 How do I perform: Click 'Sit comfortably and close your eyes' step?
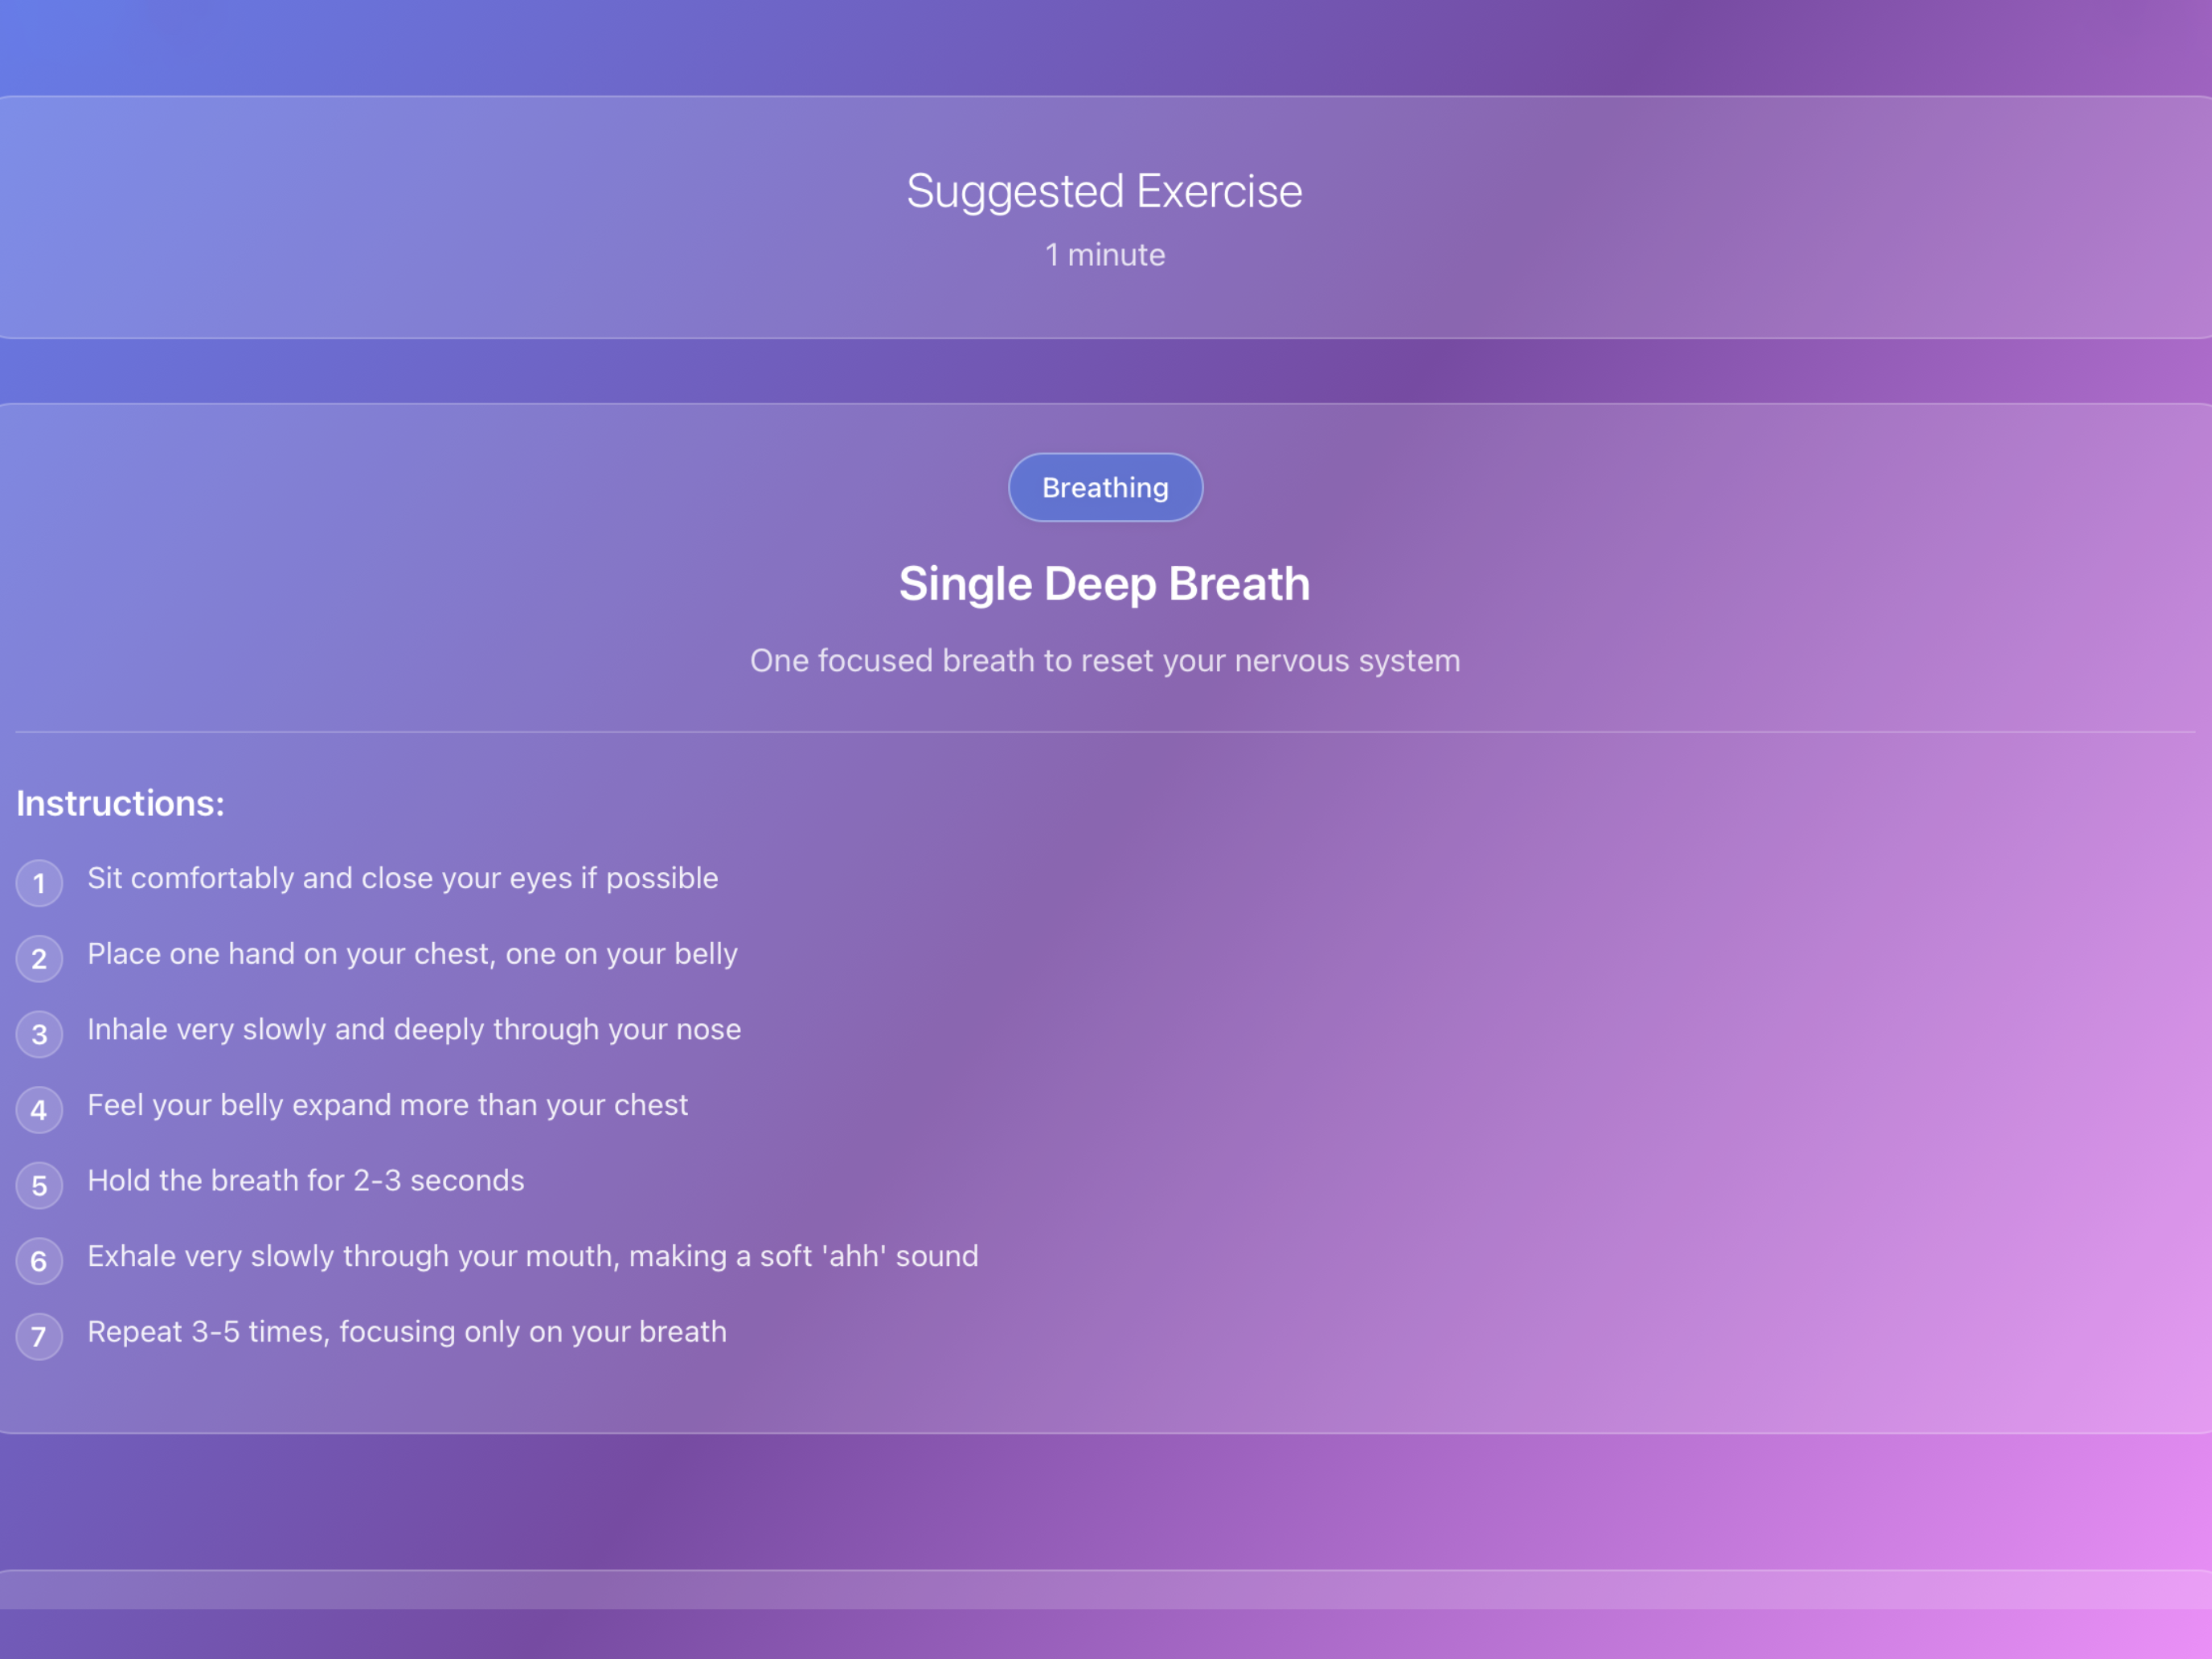(403, 878)
